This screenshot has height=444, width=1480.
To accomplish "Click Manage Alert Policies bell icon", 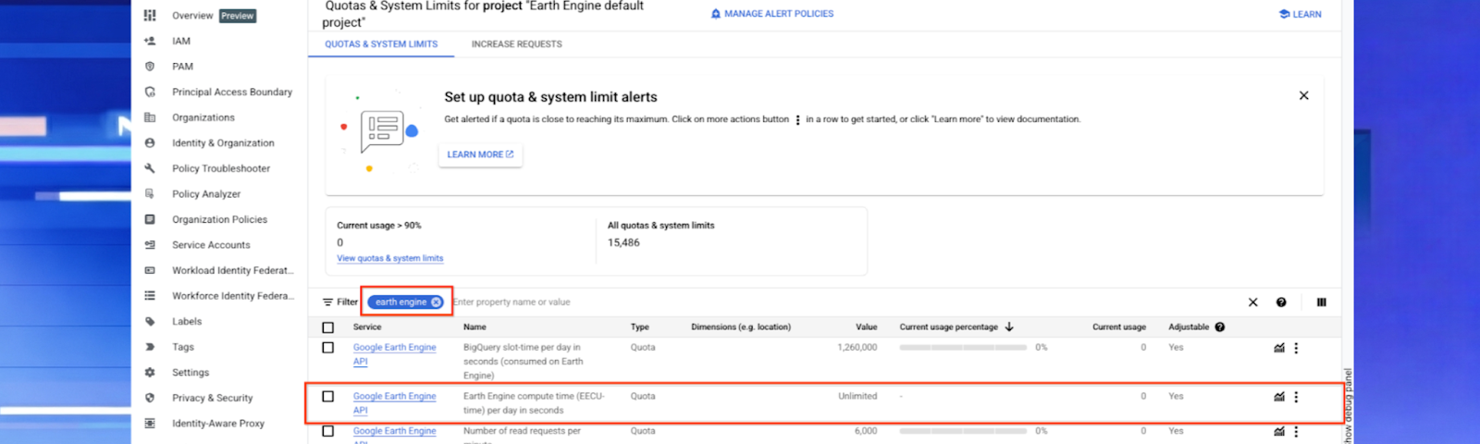I will pos(715,14).
